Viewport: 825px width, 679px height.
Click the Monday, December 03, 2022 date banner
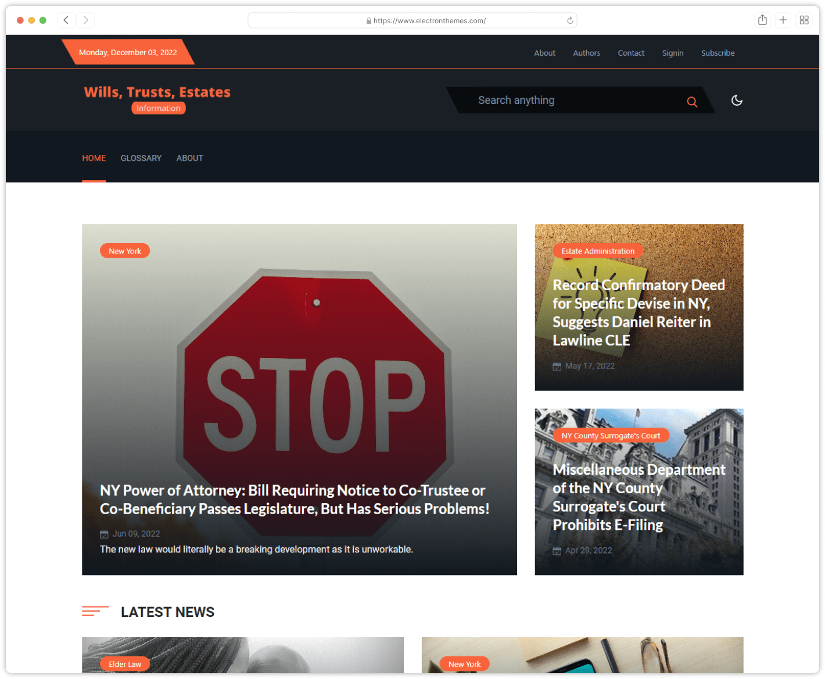(x=128, y=52)
